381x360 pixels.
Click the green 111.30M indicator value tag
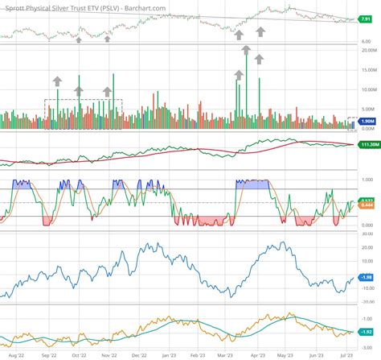pyautogui.click(x=369, y=145)
